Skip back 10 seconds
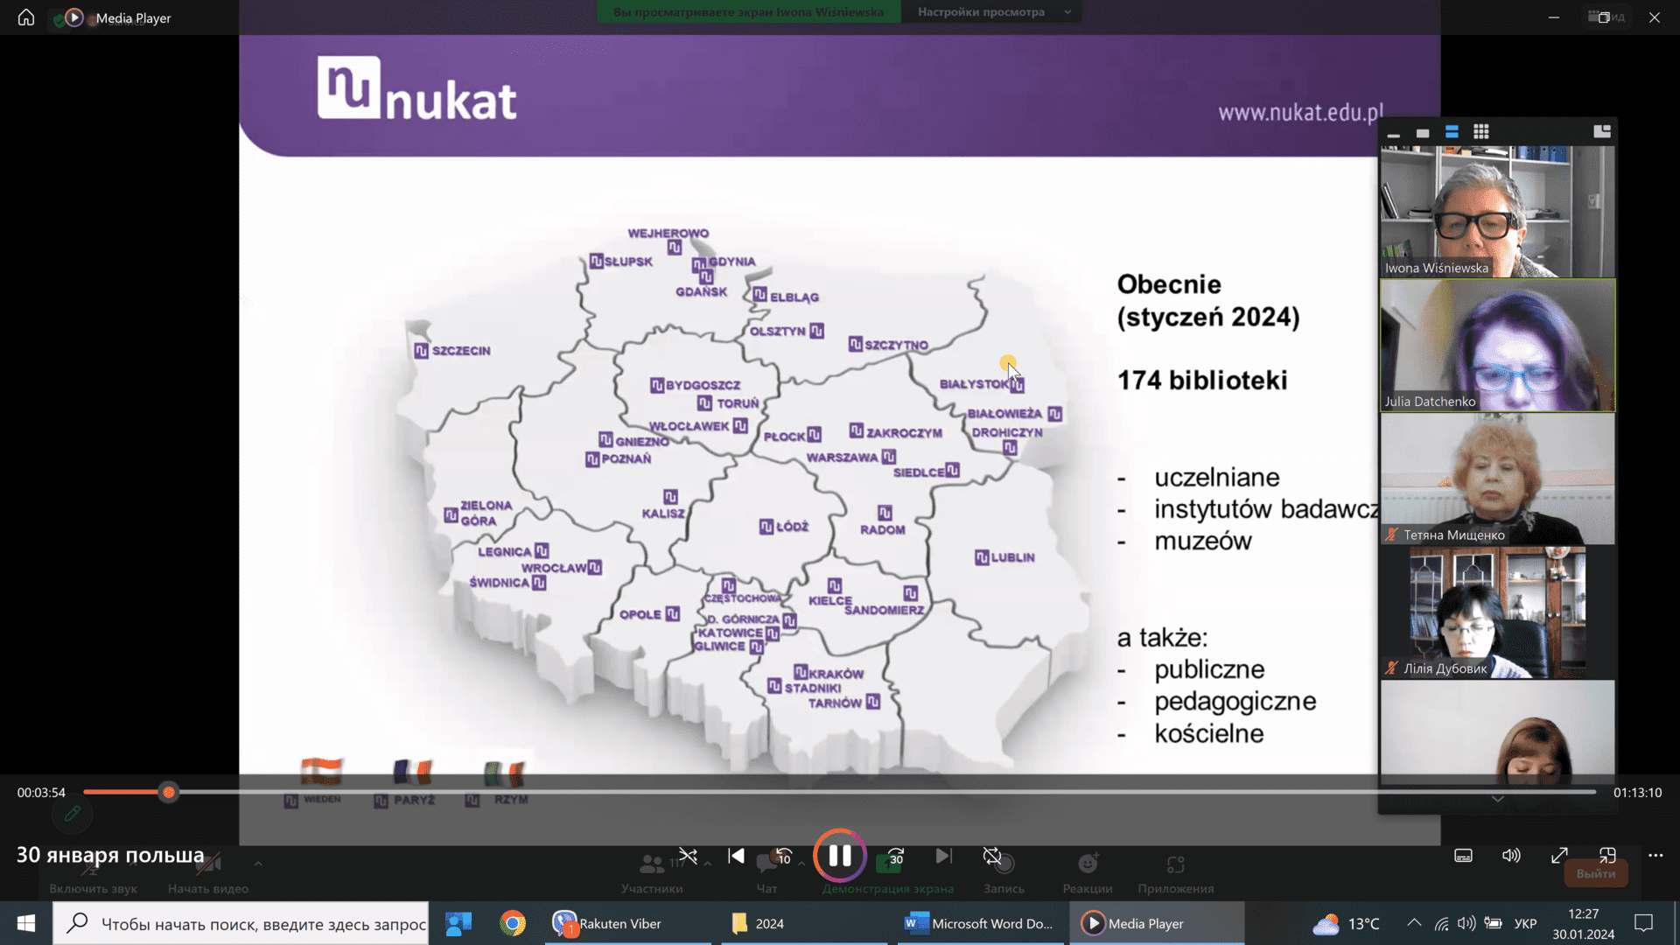Viewport: 1680px width, 945px height. [x=784, y=856]
